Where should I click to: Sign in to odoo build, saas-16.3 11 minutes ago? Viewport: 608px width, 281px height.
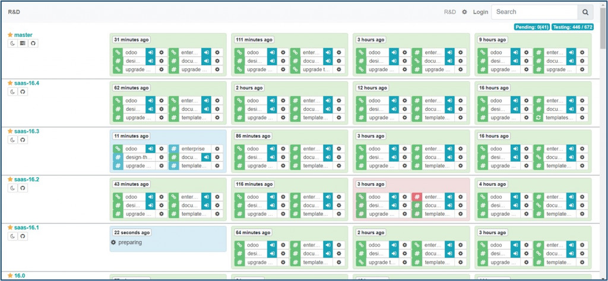point(150,149)
